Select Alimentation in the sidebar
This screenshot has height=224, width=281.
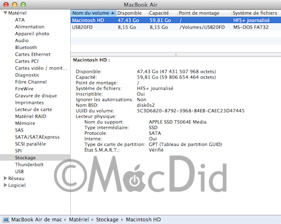[30, 27]
